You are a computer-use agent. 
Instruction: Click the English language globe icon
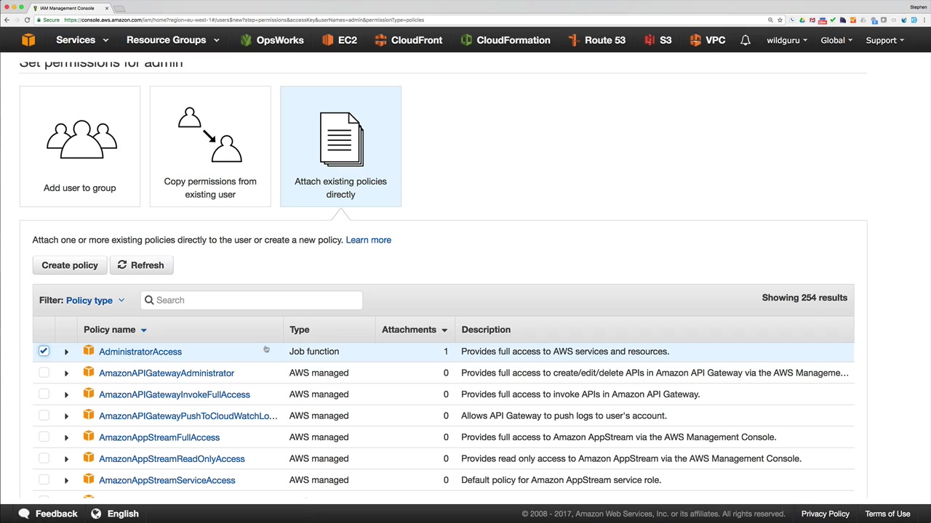(x=96, y=514)
